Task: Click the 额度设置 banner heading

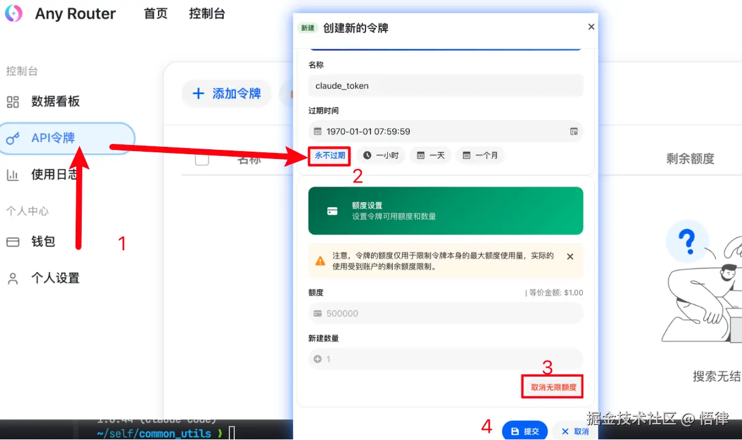Action: (x=367, y=205)
